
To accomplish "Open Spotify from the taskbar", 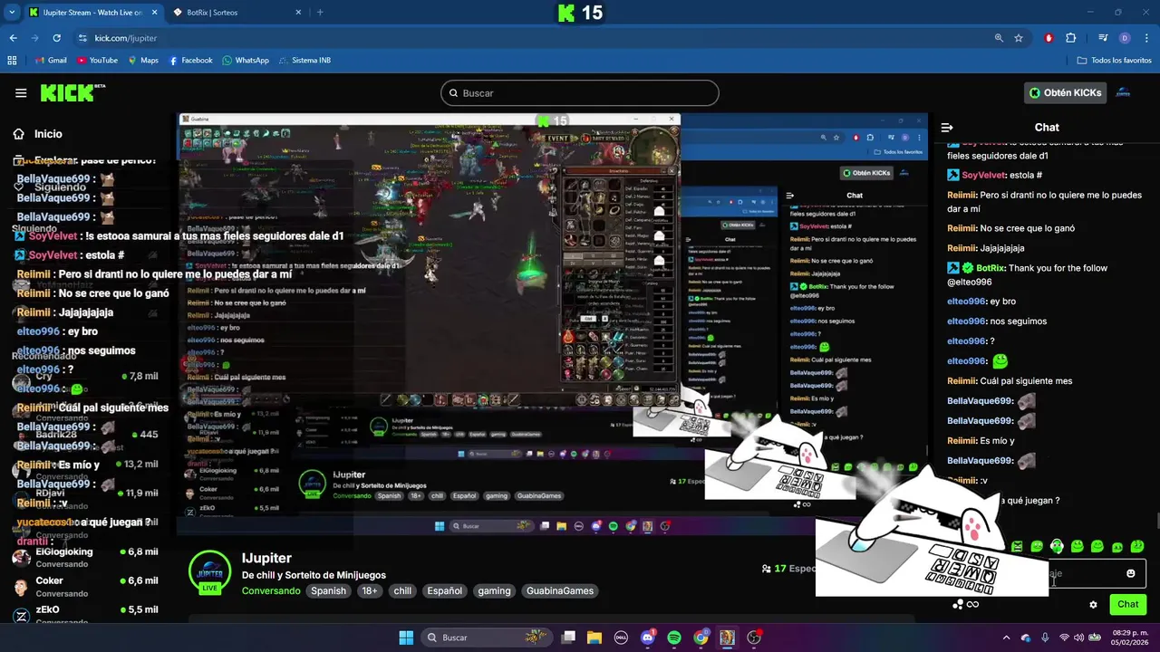I will (674, 638).
